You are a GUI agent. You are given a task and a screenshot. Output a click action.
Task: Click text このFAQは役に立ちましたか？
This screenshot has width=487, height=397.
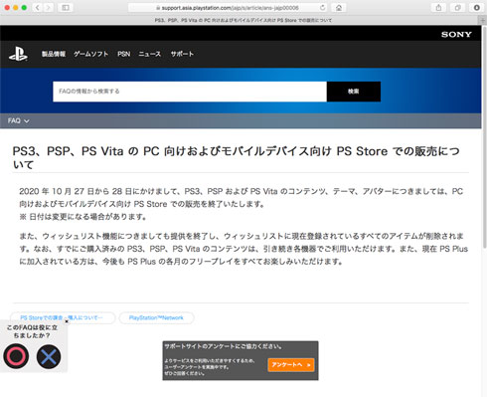click(x=32, y=331)
